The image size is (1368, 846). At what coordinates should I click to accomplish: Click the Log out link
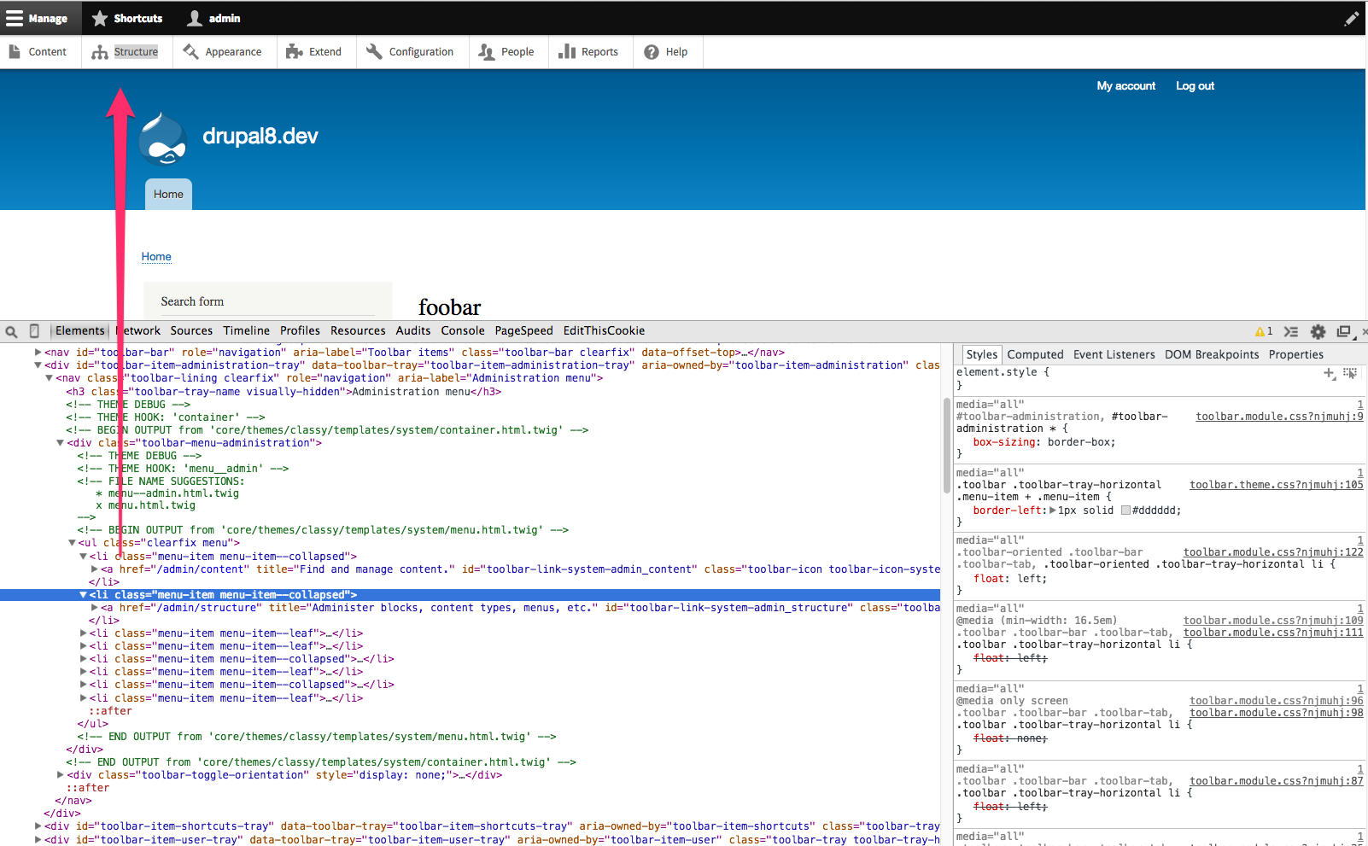pos(1194,85)
